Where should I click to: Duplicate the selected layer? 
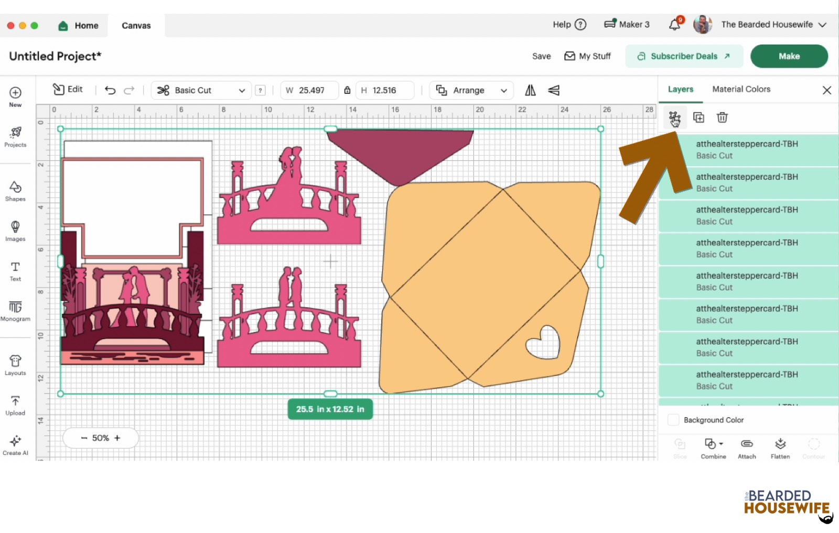pyautogui.click(x=699, y=117)
